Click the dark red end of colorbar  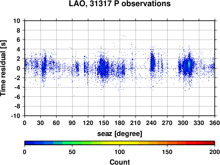pyautogui.click(x=210, y=143)
